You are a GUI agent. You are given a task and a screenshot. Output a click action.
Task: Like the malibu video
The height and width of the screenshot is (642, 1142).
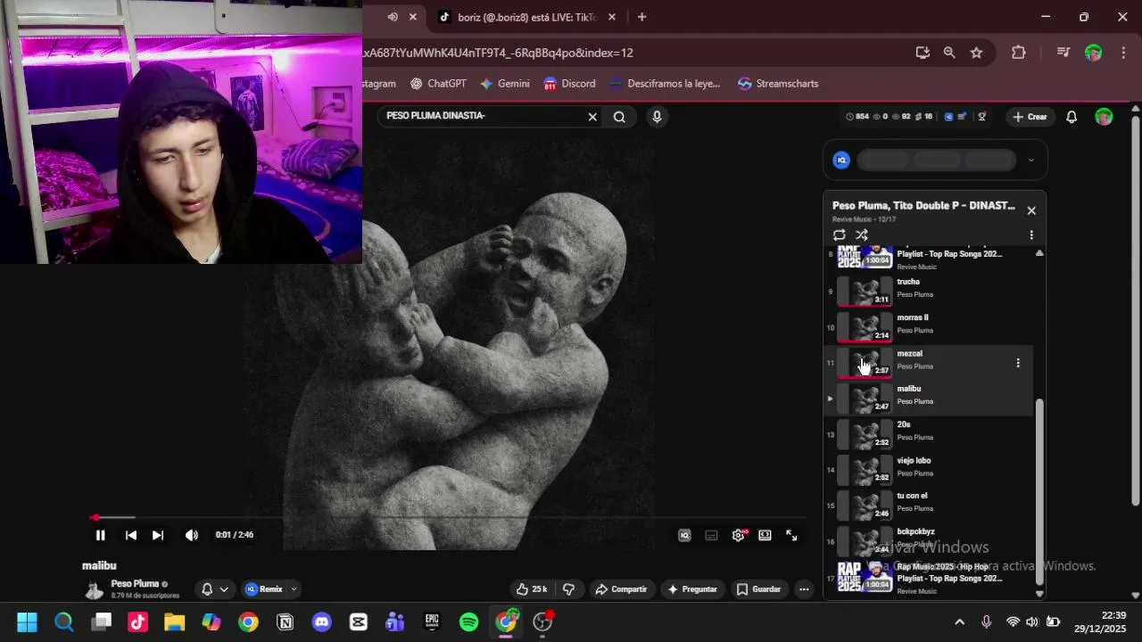531,589
